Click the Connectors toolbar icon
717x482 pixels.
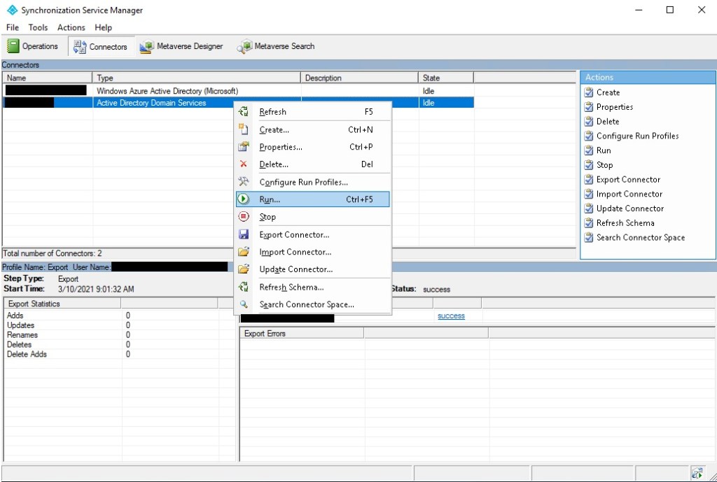click(x=80, y=47)
